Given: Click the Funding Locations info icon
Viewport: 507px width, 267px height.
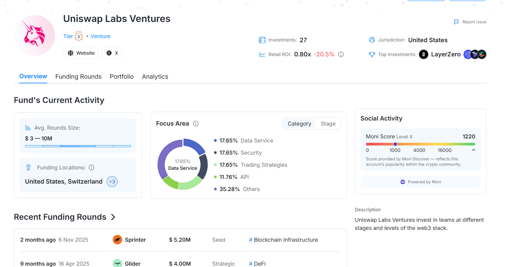Looking at the screenshot, I should pyautogui.click(x=91, y=168).
